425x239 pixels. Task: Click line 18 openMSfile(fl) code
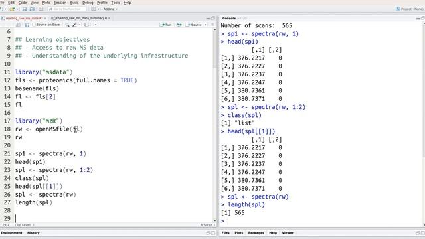point(48,129)
